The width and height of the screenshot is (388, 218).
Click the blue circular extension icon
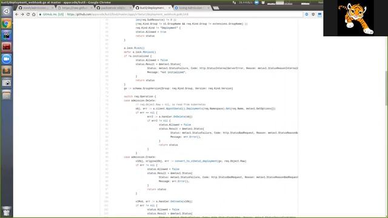tap(307, 15)
